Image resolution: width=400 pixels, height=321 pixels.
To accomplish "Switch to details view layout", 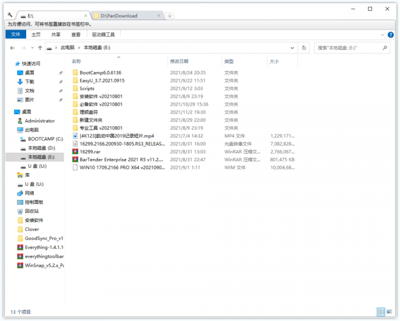I will (x=380, y=312).
